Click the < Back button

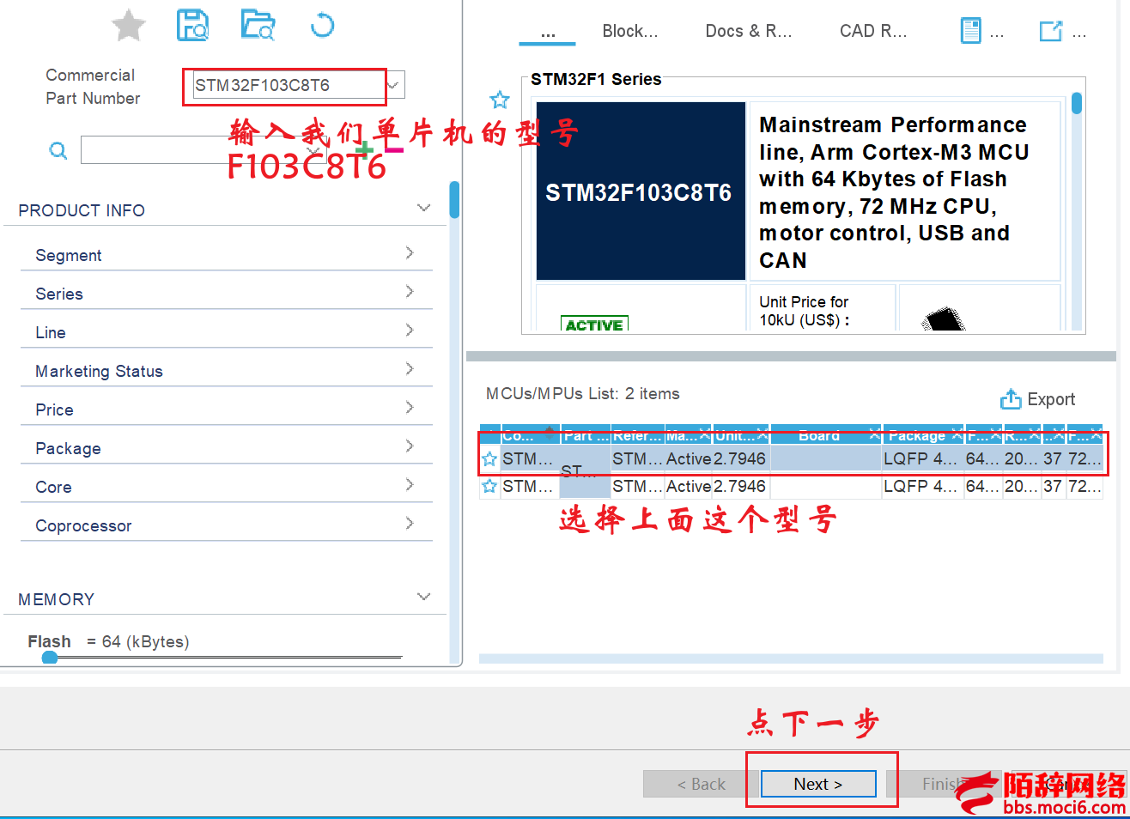click(701, 784)
